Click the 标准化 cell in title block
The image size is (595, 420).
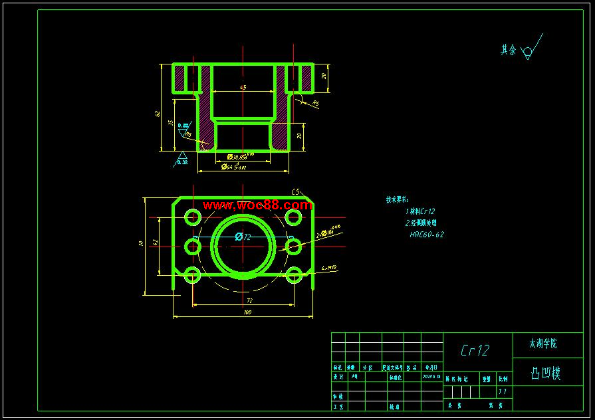tap(395, 377)
